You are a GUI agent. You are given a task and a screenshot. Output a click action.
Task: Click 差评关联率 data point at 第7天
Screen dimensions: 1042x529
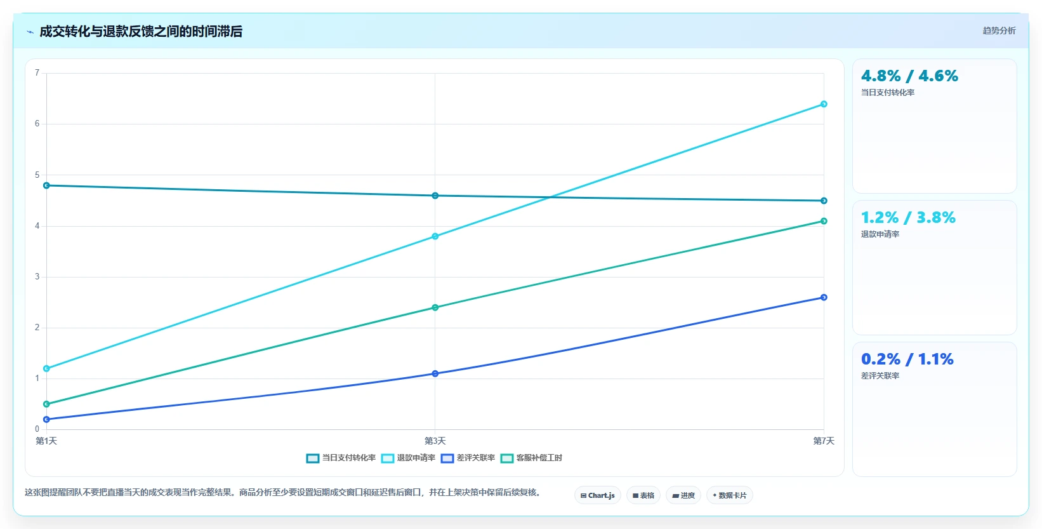pyautogui.click(x=824, y=297)
